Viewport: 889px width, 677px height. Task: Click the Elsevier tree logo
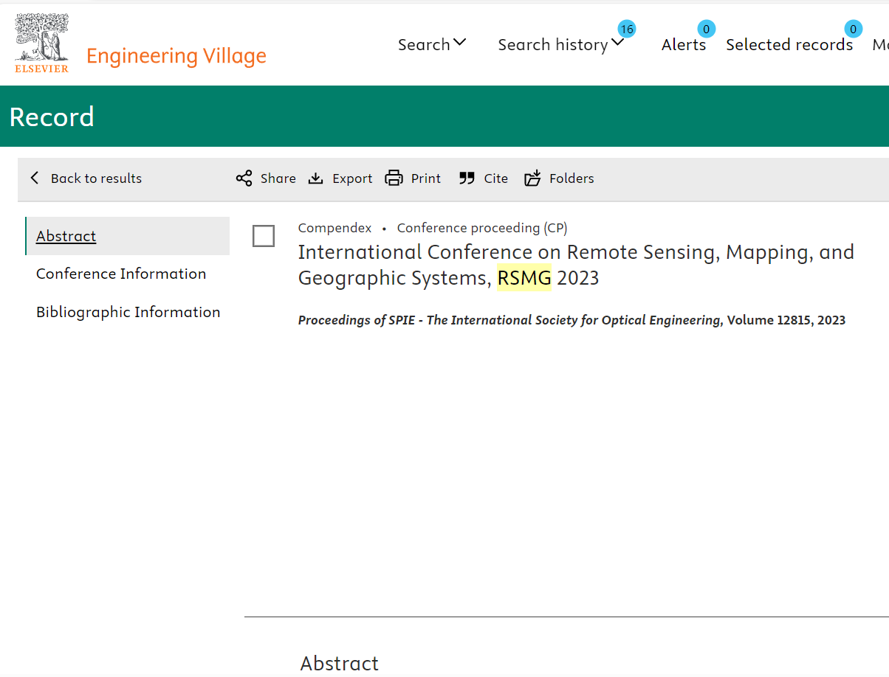click(x=42, y=44)
